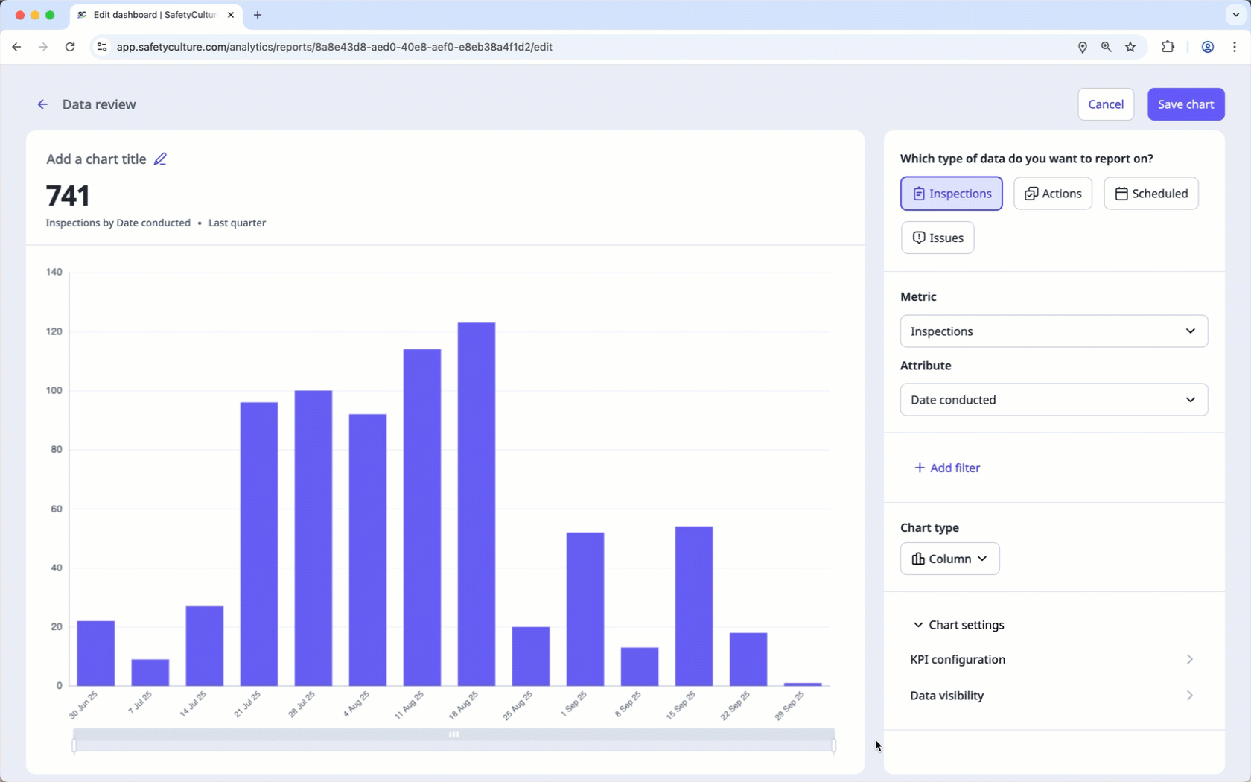The width and height of the screenshot is (1251, 782).
Task: Open Data visibility settings
Action: [1052, 696]
